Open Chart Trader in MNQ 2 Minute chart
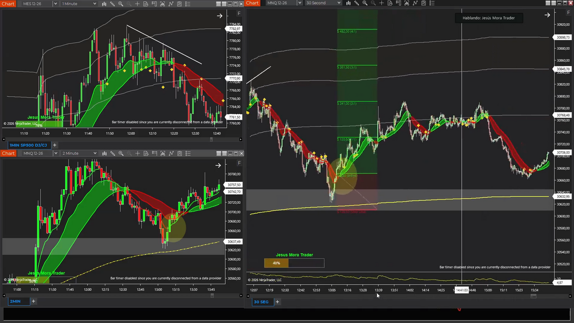574x323 pixels. pyautogui.click(x=154, y=153)
